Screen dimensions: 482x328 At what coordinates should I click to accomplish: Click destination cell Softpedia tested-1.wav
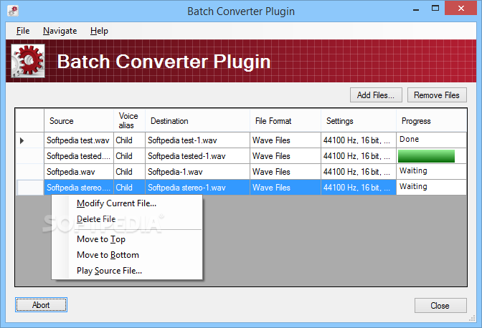coord(197,156)
